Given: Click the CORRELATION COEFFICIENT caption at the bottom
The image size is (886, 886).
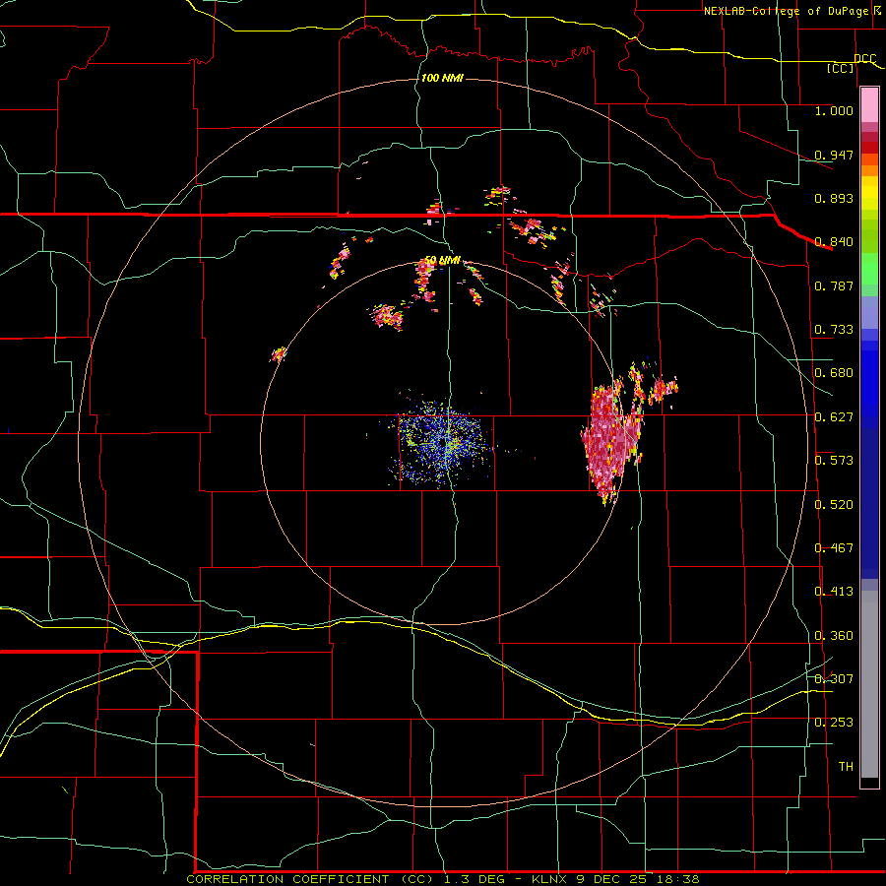Looking at the screenshot, I should pyautogui.click(x=443, y=879).
